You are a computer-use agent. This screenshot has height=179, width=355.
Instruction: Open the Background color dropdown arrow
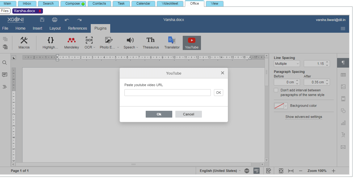tap(286, 106)
